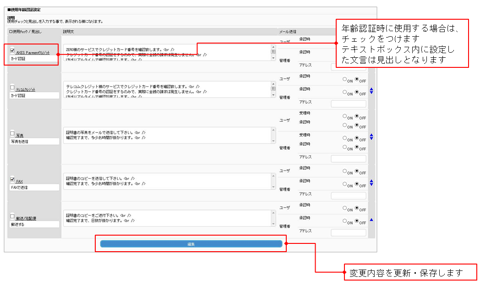Uncheck the AXES Paymentクレジット checkbox
This screenshot has height=292, width=480.
pyautogui.click(x=12, y=51)
